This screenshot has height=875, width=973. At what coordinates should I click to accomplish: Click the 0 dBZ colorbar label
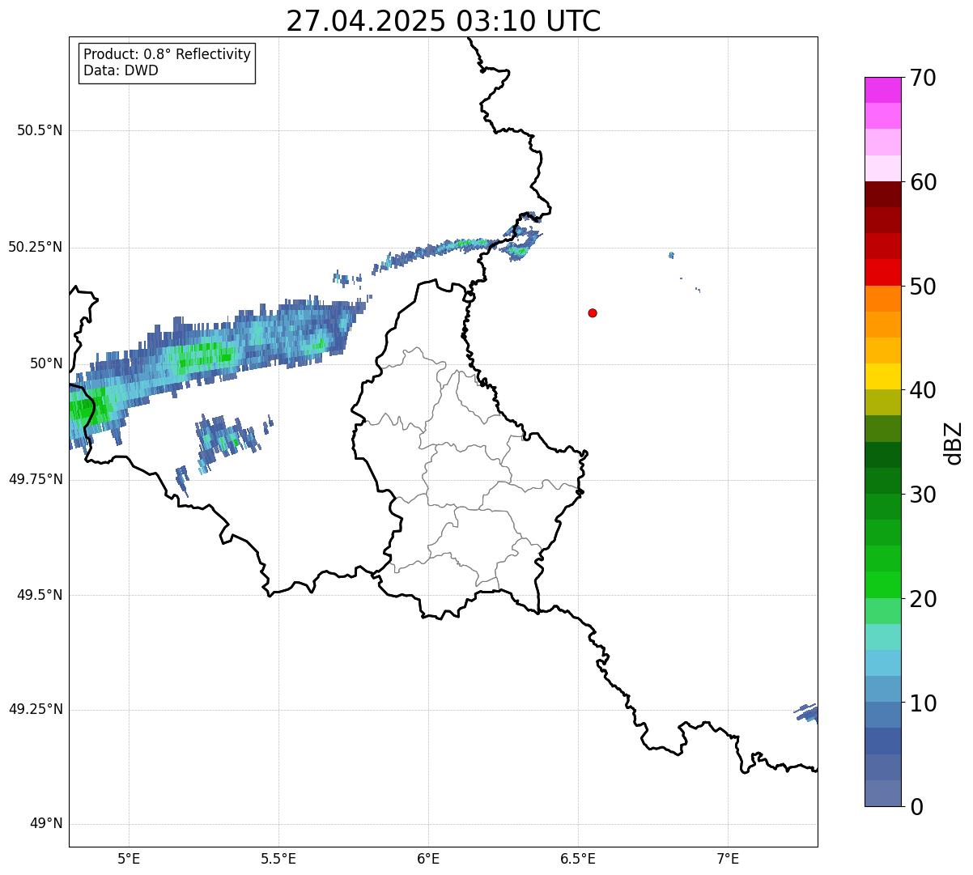916,807
